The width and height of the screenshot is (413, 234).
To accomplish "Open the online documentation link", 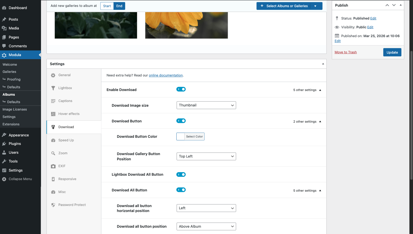I will 166,75.
